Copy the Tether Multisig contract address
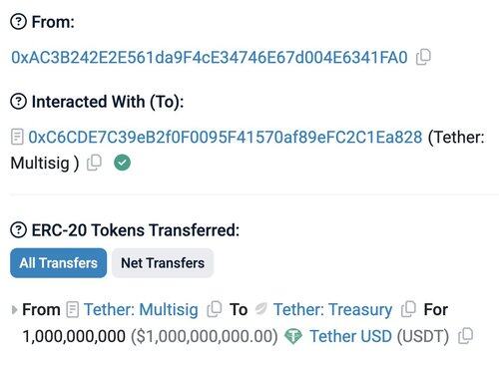Image resolution: width=499 pixels, height=366 pixels. pos(94,163)
